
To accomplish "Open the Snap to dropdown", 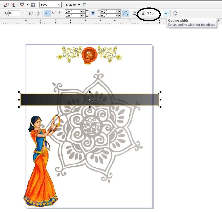I will click(x=79, y=5).
